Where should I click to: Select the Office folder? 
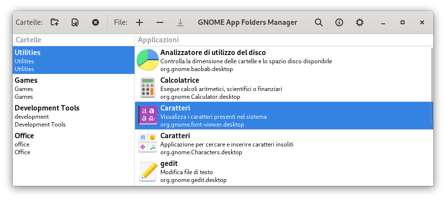(x=74, y=144)
